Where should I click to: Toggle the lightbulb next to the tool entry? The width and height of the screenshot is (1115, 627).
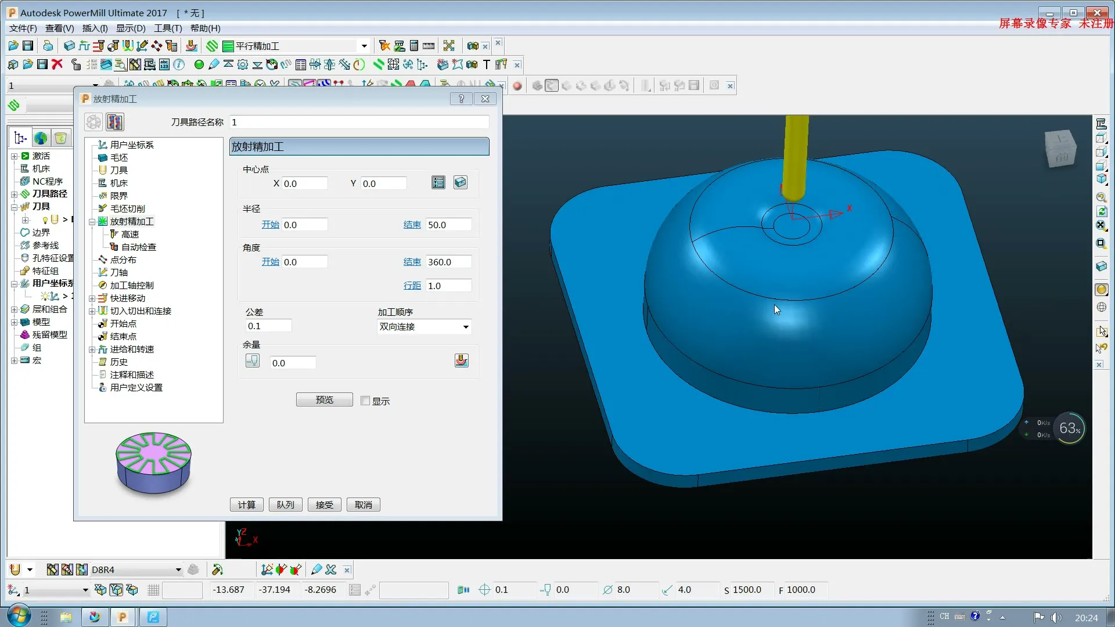45,220
